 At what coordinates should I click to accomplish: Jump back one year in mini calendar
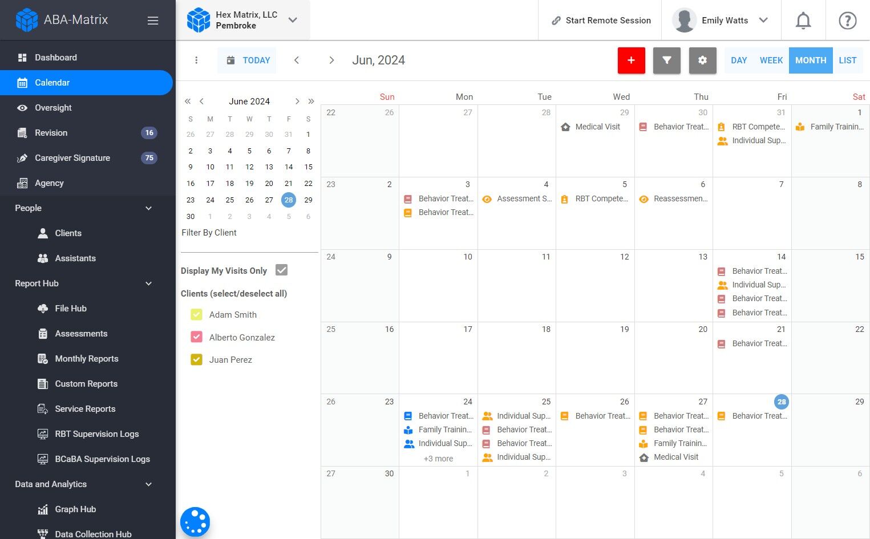(188, 102)
